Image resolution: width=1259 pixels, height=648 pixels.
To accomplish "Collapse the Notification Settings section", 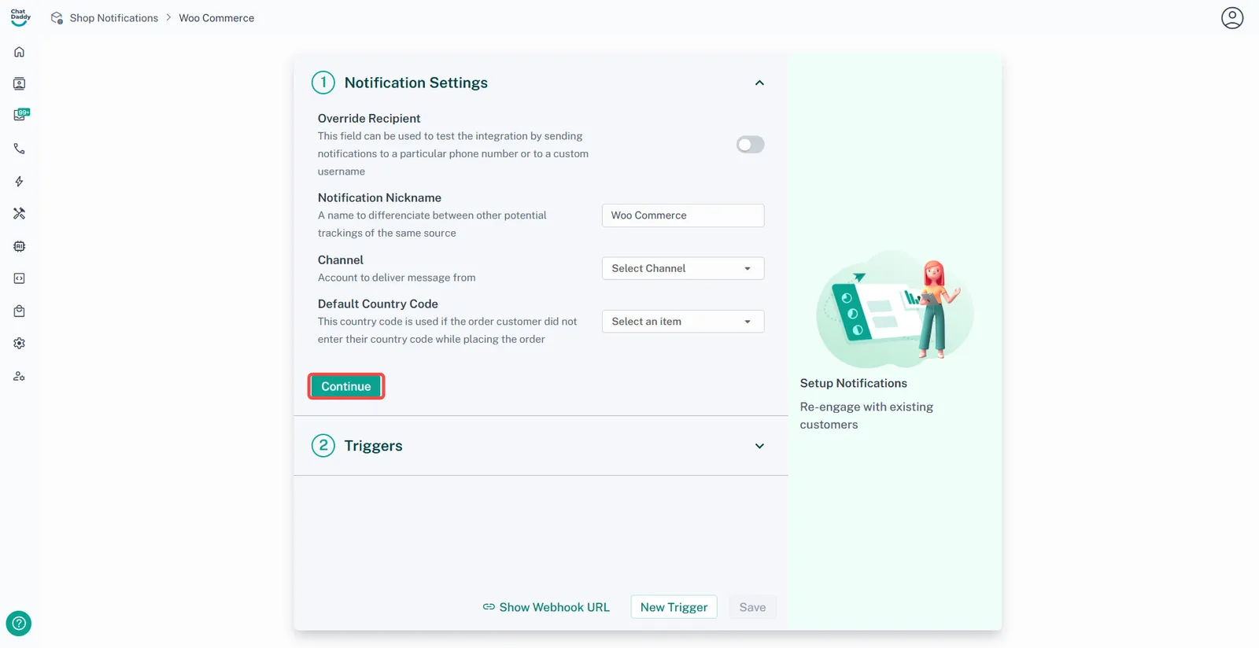I will pos(759,83).
